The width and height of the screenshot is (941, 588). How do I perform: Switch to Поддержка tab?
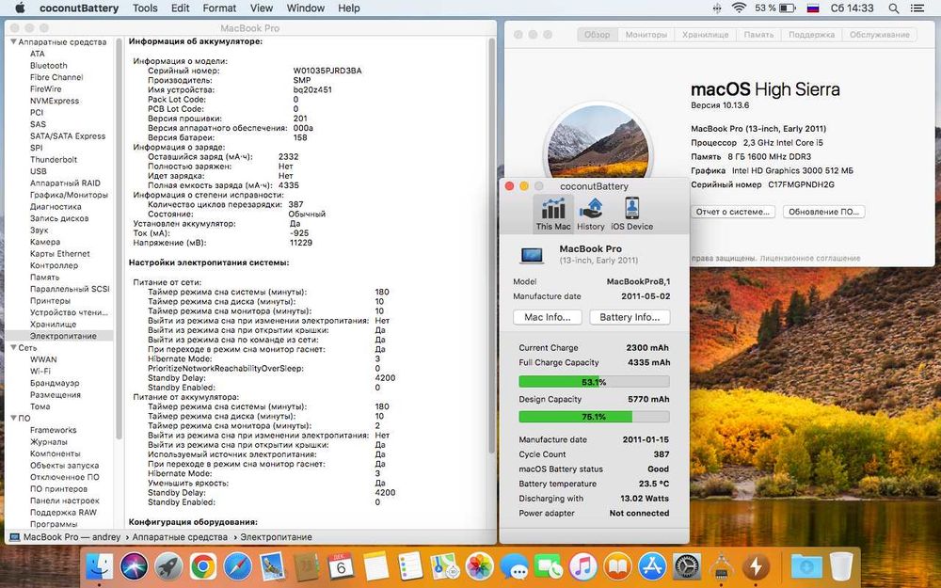tap(811, 35)
